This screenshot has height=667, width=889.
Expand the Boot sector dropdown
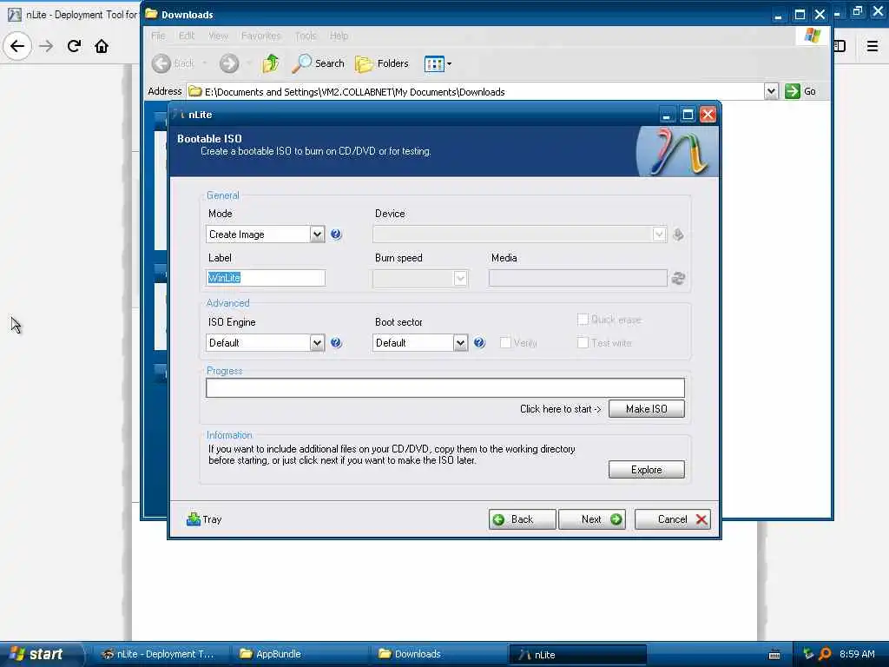460,342
